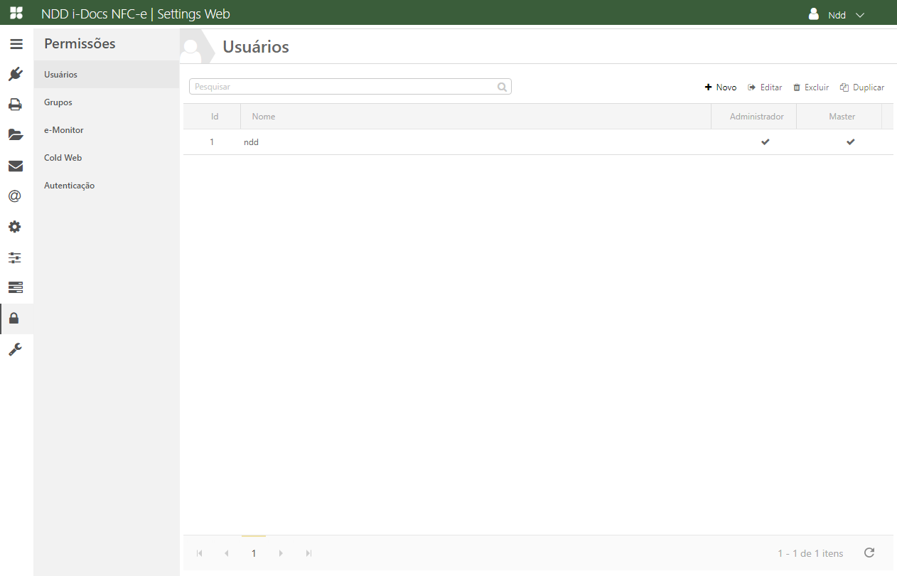Open the server sidebar icon

pyautogui.click(x=16, y=287)
